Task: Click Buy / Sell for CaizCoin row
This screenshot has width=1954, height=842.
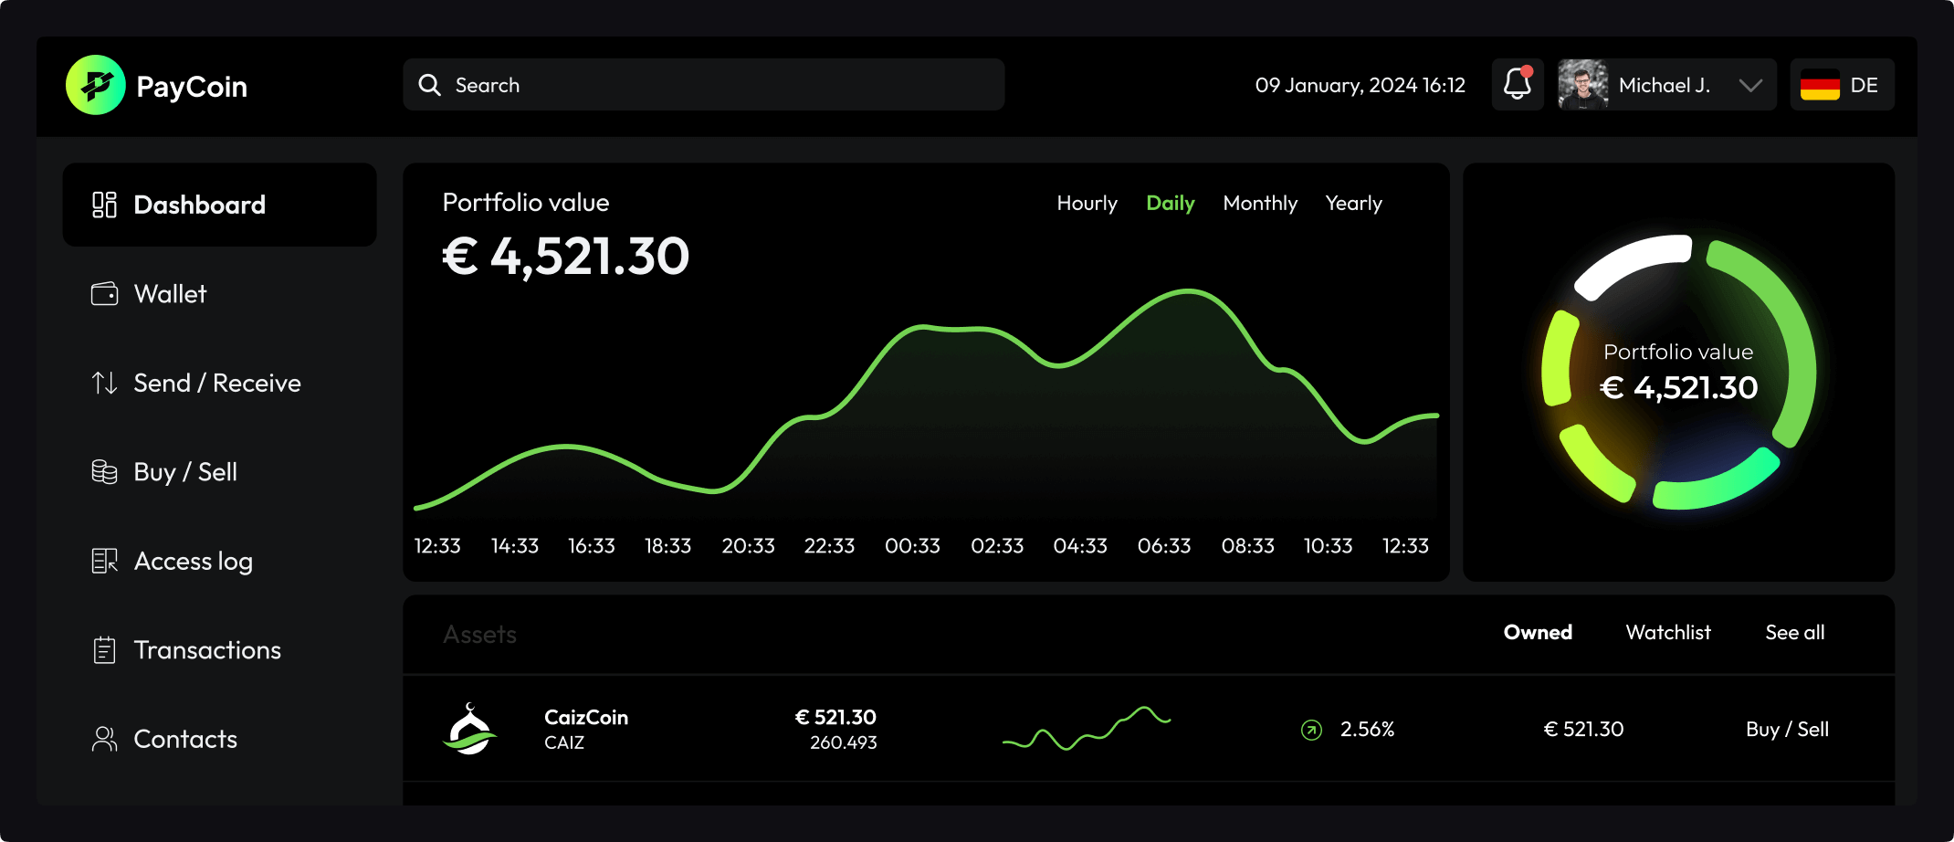Action: 1786,729
